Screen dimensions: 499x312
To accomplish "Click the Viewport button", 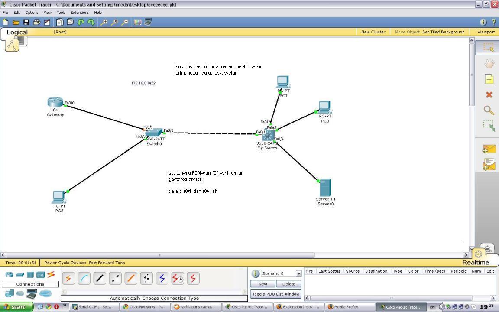I will tap(486, 32).
